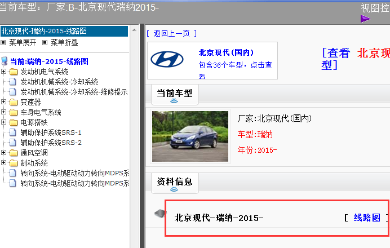Click the 变速器 folder label
Screen dimensions: 390x248
(30, 102)
